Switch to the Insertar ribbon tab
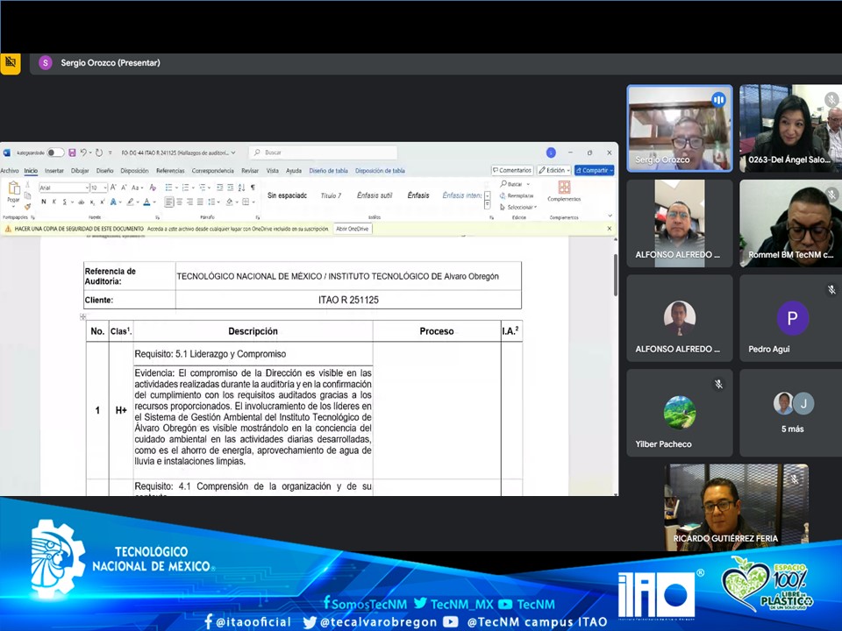Screen dimensions: 842x631 click(x=54, y=171)
